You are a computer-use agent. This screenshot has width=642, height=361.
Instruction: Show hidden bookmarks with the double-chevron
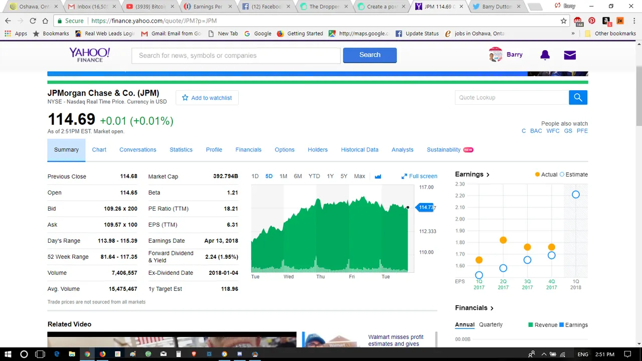[573, 34]
